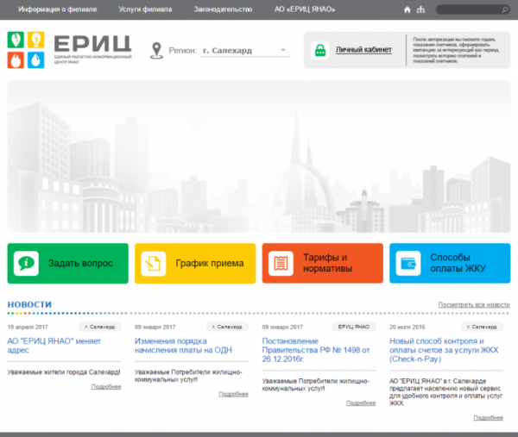Click Подробнее under Постановление news
The image size is (518, 437).
(x=361, y=403)
